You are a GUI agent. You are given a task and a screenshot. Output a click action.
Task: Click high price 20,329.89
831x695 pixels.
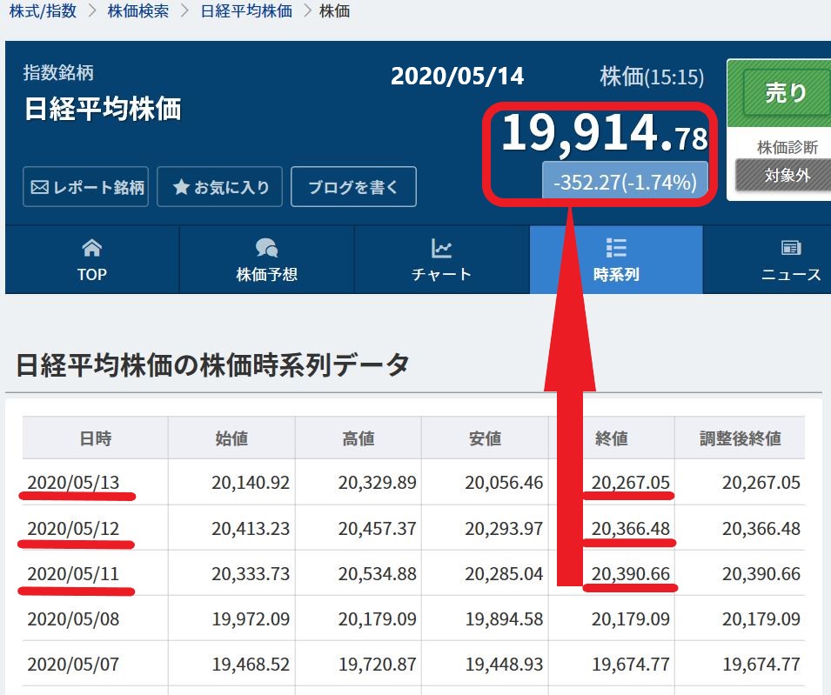pos(378,483)
